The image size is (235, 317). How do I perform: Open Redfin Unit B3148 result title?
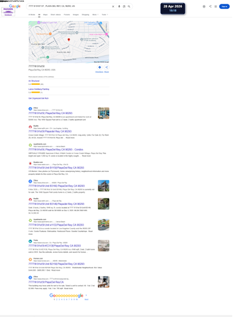56,204
